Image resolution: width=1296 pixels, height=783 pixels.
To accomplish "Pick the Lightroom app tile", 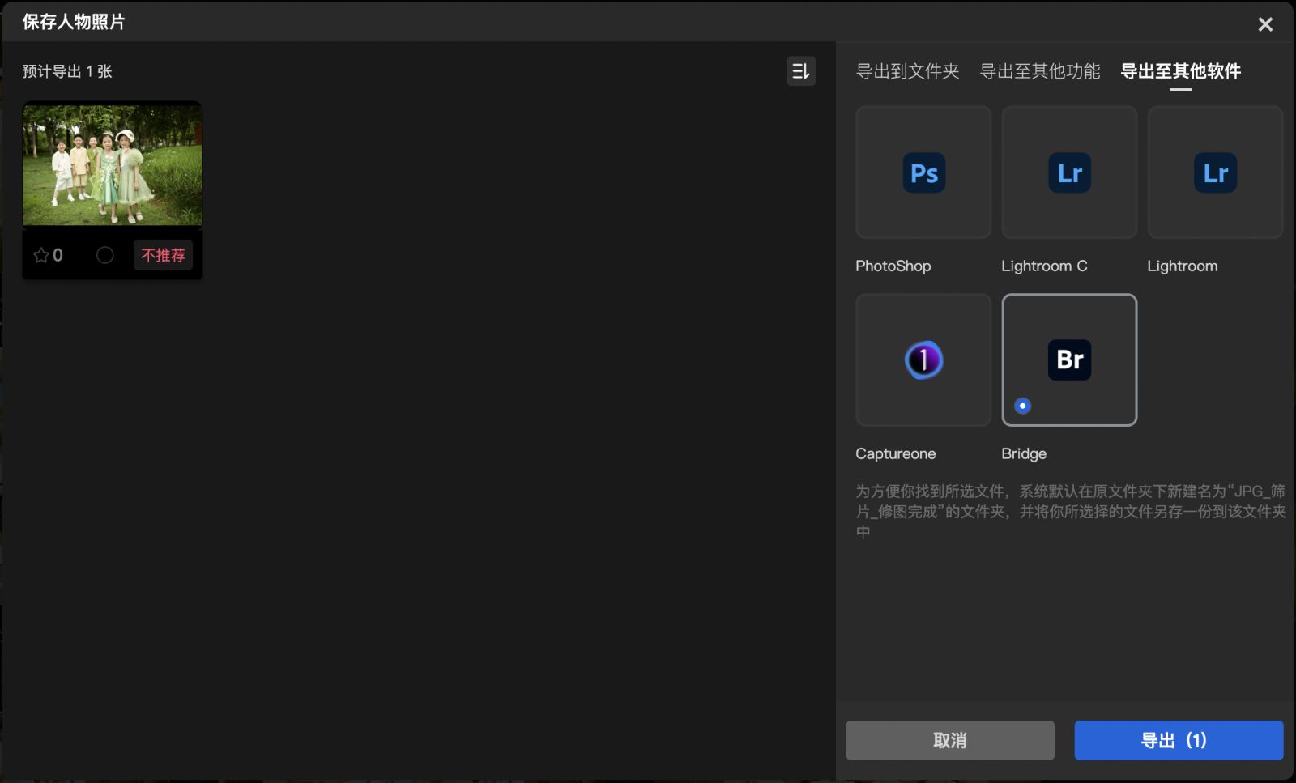I will (1215, 172).
